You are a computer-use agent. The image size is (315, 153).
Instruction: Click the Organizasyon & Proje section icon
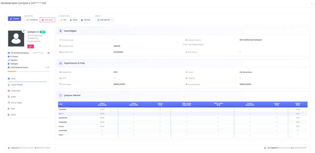click(61, 63)
